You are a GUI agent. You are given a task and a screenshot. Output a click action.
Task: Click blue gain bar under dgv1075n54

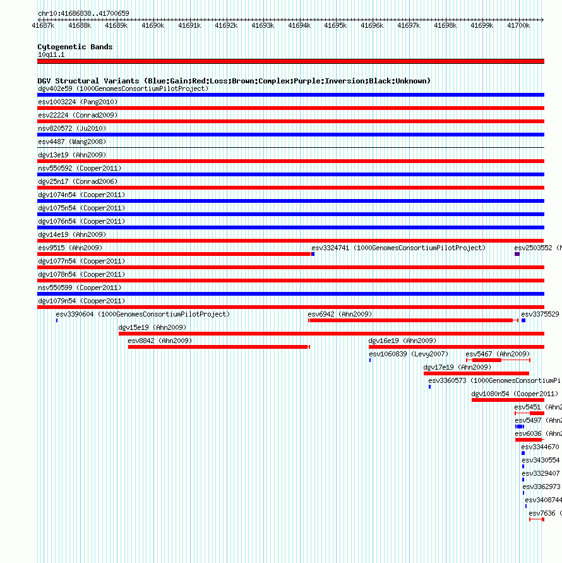click(x=290, y=214)
